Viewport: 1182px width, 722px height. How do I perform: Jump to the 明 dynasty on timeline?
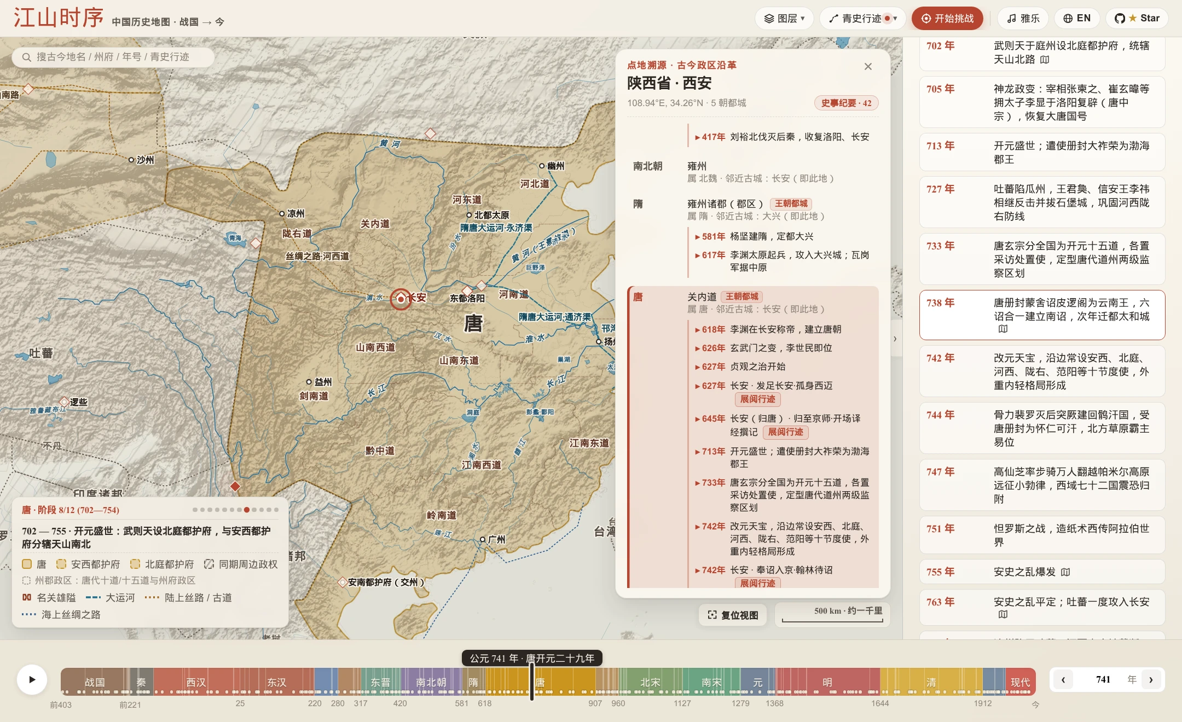pos(827,682)
